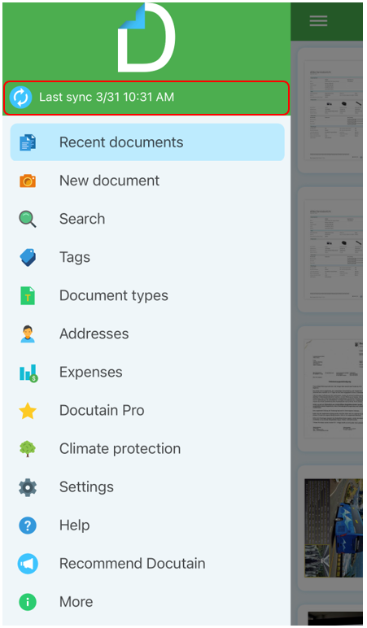Click the orange camera New document icon

pos(28,181)
